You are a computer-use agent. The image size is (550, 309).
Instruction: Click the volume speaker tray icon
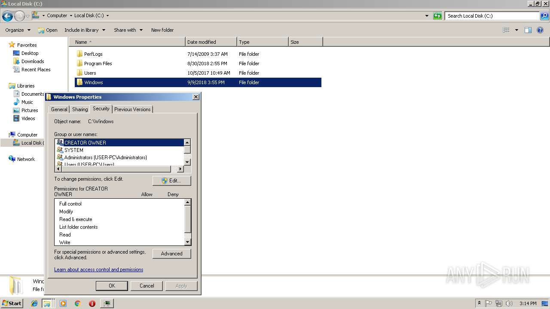pos(509,303)
